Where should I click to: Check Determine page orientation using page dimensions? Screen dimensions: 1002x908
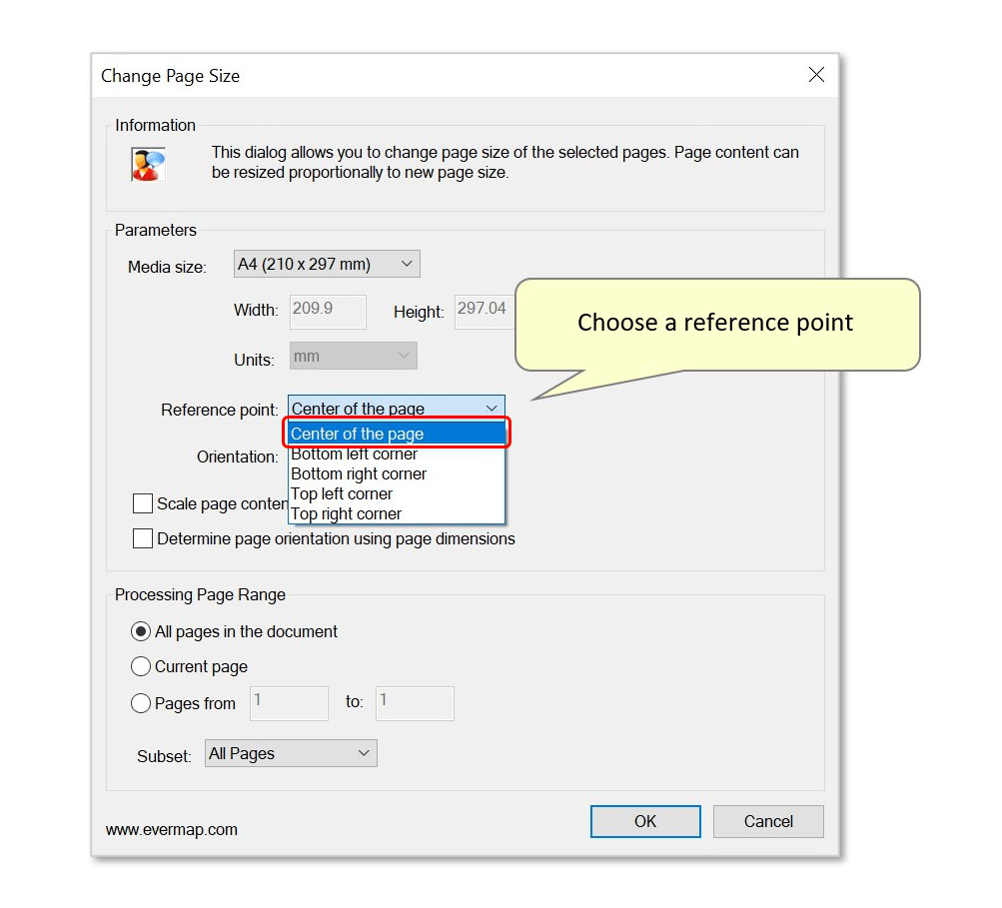click(142, 538)
